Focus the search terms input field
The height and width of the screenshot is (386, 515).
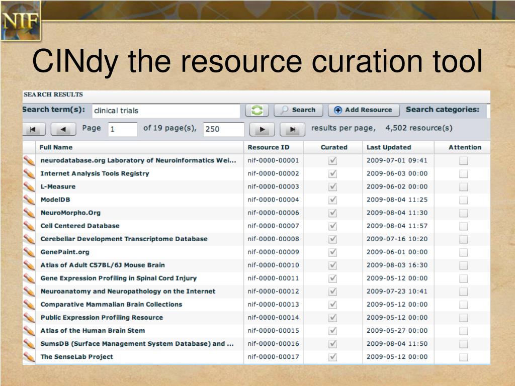point(166,111)
